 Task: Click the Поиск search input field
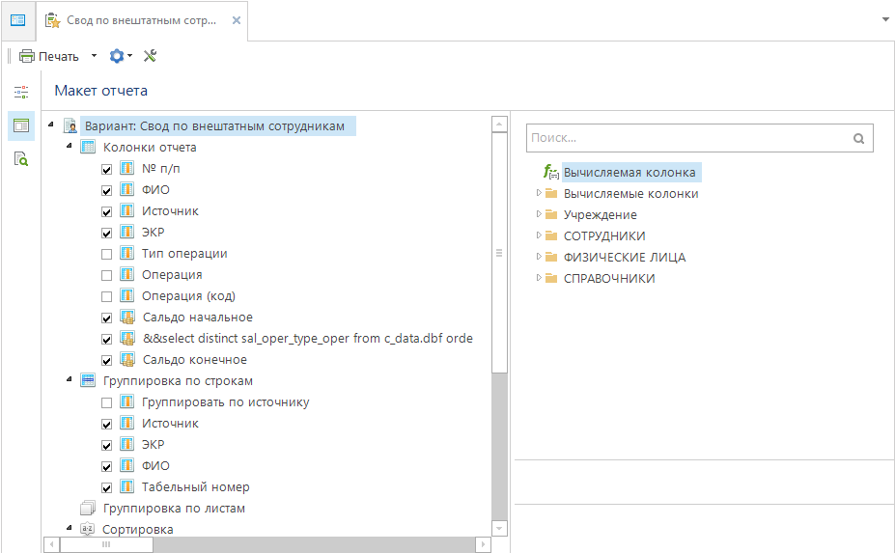(x=685, y=138)
